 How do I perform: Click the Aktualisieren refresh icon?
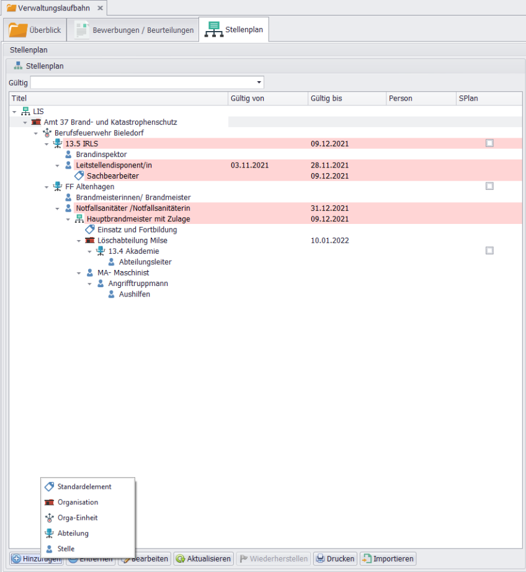(180, 558)
